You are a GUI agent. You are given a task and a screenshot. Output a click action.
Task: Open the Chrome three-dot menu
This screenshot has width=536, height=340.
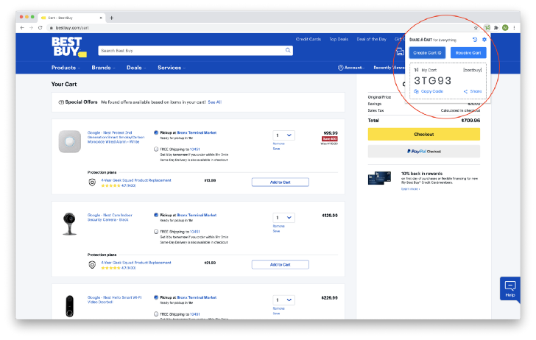[514, 28]
